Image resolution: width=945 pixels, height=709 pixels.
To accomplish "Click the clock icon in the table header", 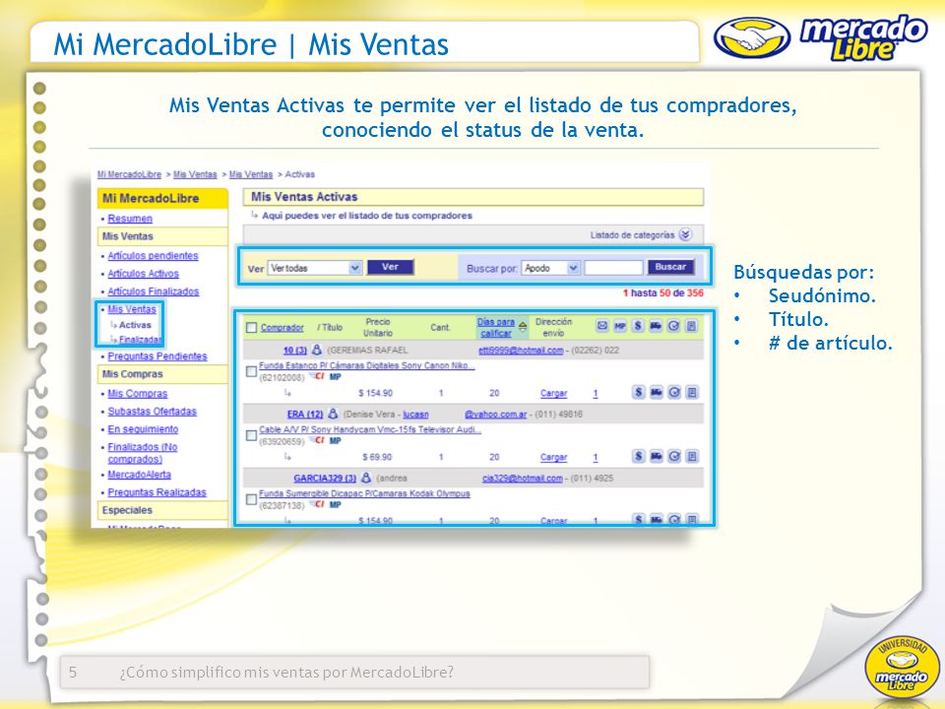I will click(x=673, y=326).
